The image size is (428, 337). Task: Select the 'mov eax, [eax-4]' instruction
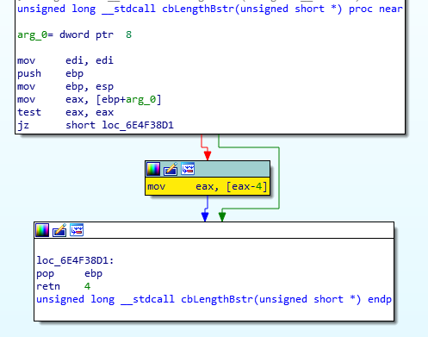click(x=208, y=186)
